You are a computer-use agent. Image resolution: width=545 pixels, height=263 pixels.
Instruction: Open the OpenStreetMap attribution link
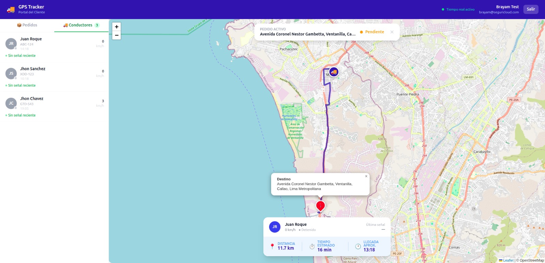(x=532, y=260)
